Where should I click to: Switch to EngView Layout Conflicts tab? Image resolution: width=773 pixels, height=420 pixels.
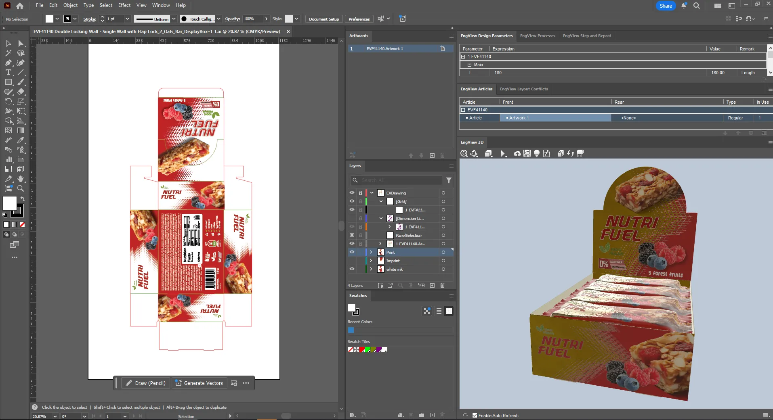point(524,89)
